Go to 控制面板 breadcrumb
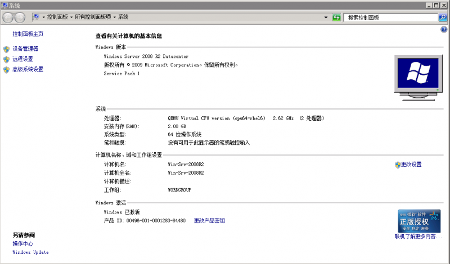This screenshot has width=450, height=264. pyautogui.click(x=57, y=17)
